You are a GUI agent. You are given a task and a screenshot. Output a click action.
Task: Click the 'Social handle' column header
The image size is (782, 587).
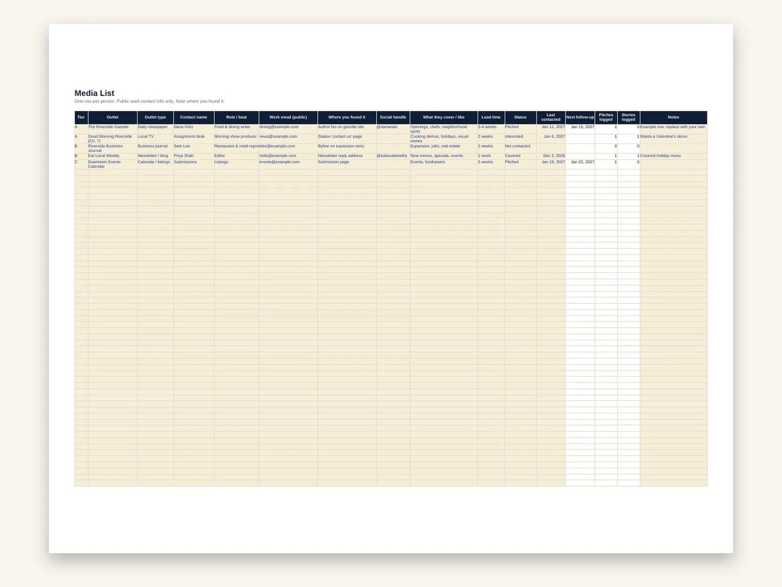(393, 117)
